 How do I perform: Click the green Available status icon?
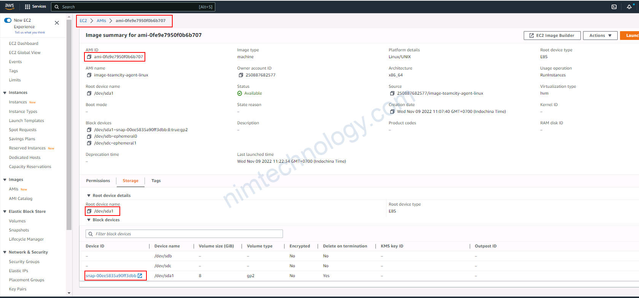tap(240, 93)
